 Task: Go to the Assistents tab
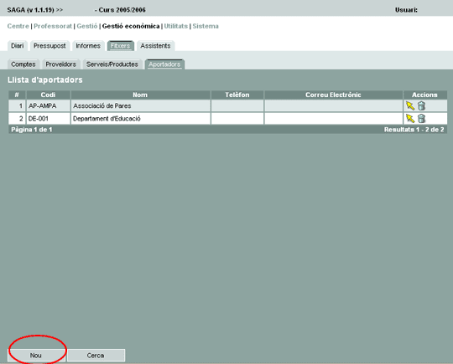tap(155, 46)
